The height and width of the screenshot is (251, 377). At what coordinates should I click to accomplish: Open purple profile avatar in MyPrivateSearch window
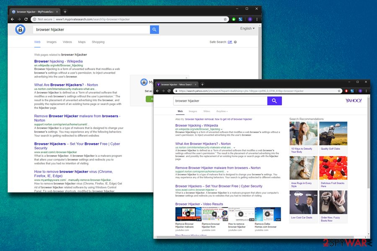(250, 19)
